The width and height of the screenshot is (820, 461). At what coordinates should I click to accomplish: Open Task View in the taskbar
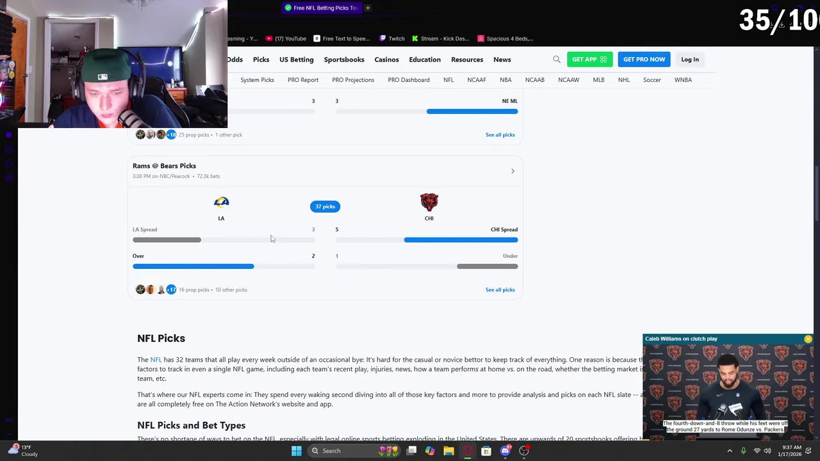411,451
